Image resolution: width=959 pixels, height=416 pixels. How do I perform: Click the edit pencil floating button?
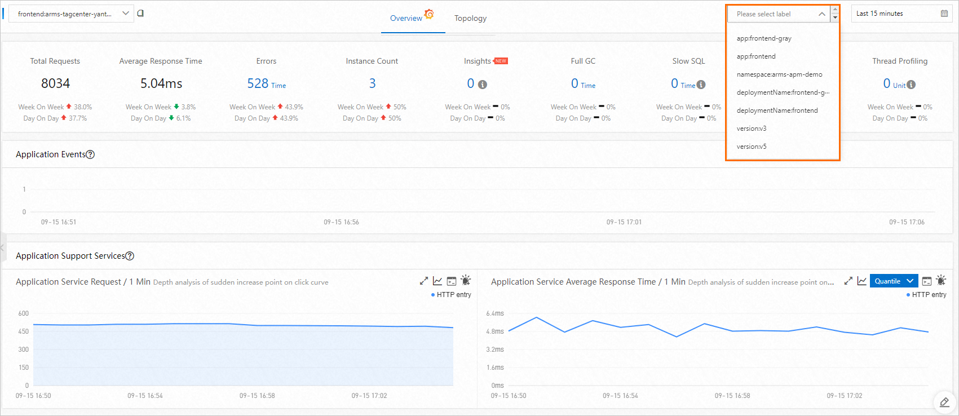click(x=945, y=402)
